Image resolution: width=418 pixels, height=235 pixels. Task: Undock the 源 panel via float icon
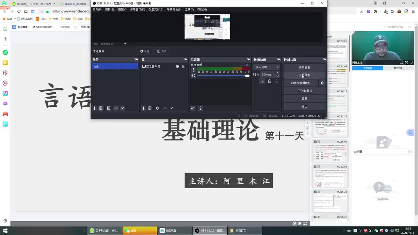[185, 59]
